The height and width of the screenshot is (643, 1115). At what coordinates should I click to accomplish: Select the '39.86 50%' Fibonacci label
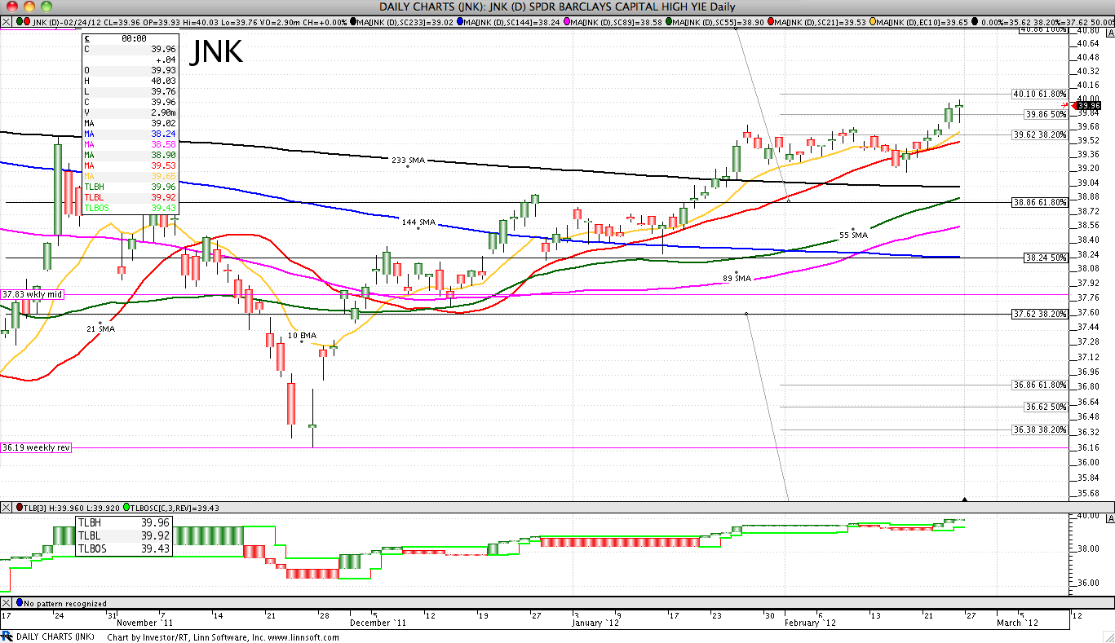pyautogui.click(x=1046, y=114)
